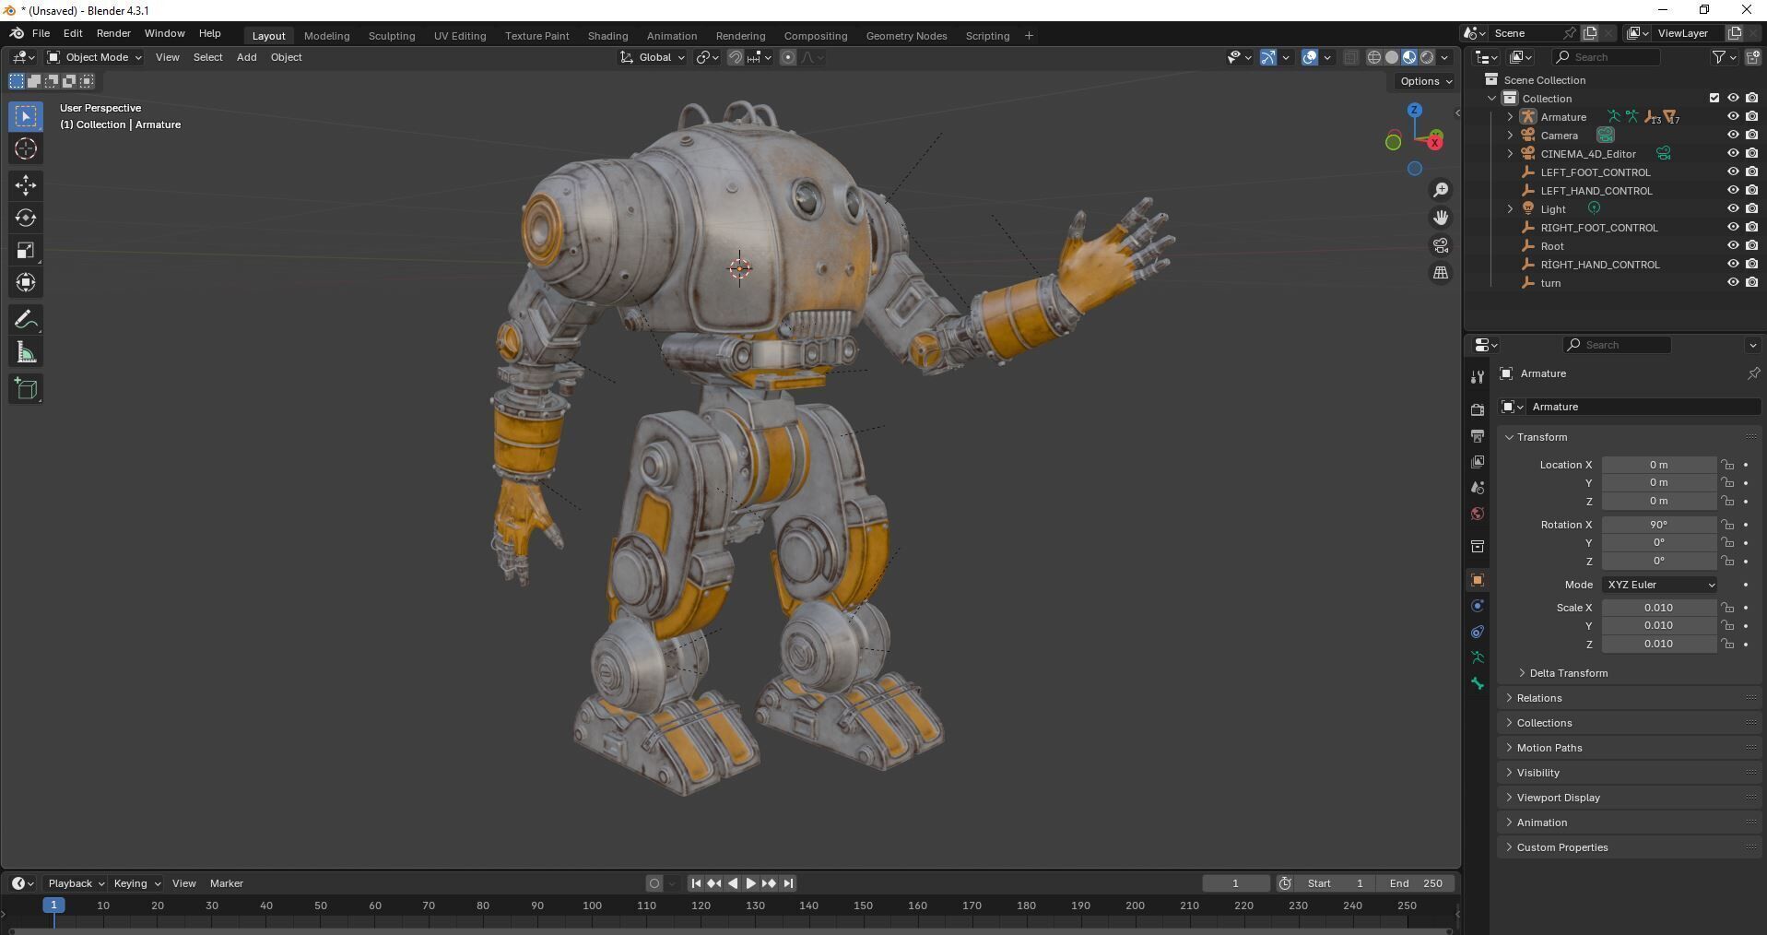The image size is (1767, 935).
Task: Open the Object Mode dropdown
Action: [95, 57]
